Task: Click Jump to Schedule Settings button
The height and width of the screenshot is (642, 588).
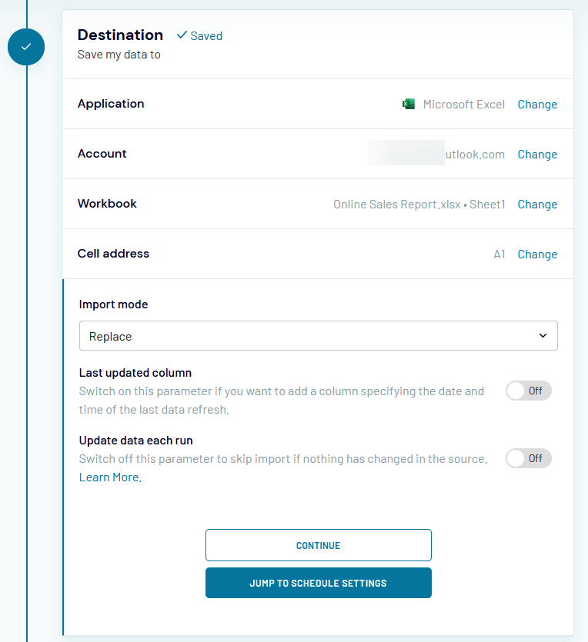Action: coord(319,583)
